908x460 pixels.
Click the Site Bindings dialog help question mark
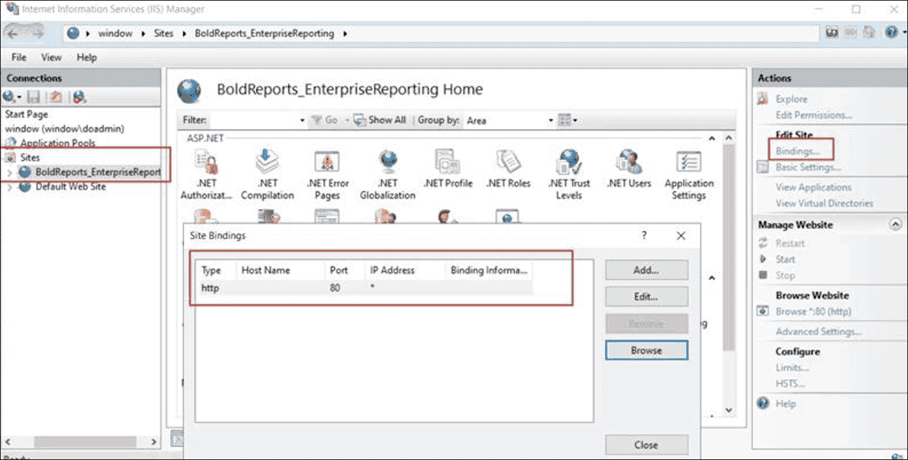click(644, 236)
